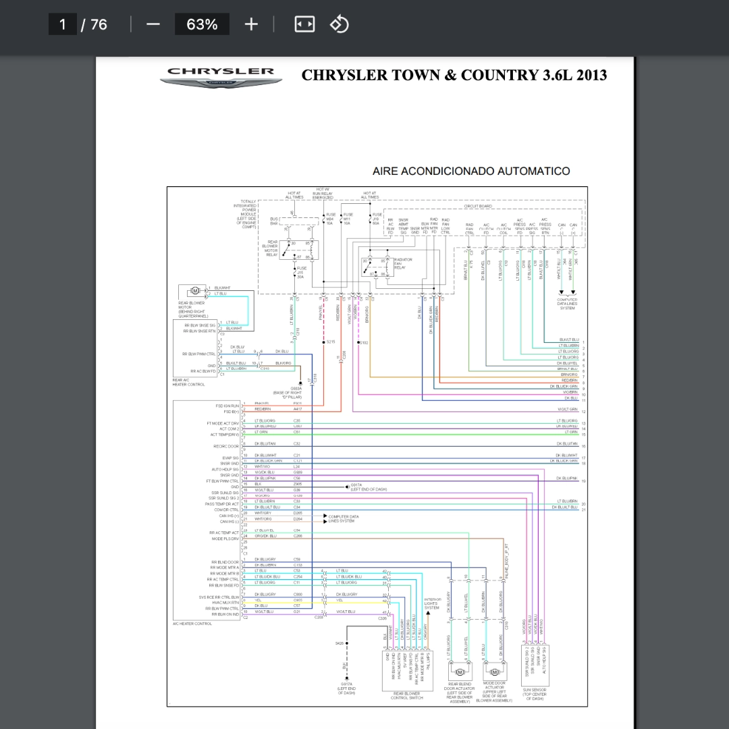This screenshot has height=729, width=729.
Task: Click the heading 'AIRE ACONDICIONADO AUTOMATICO'
Action: click(471, 171)
